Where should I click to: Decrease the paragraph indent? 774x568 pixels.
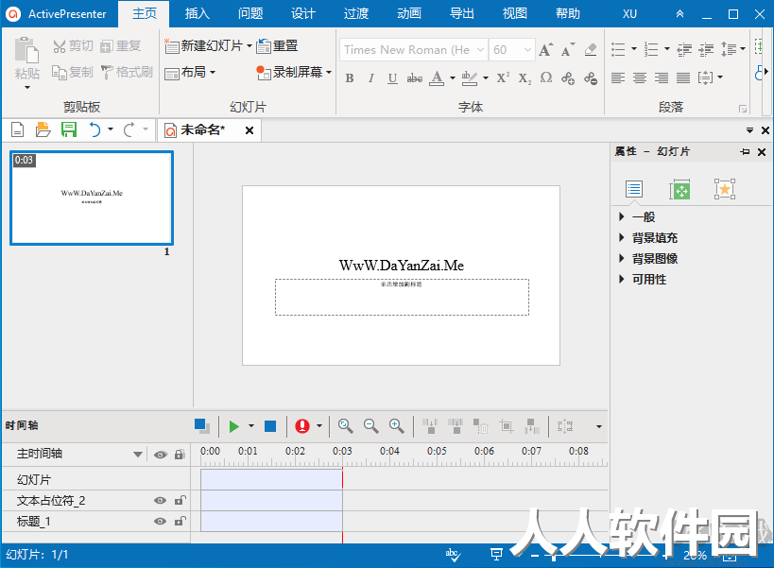pos(684,49)
